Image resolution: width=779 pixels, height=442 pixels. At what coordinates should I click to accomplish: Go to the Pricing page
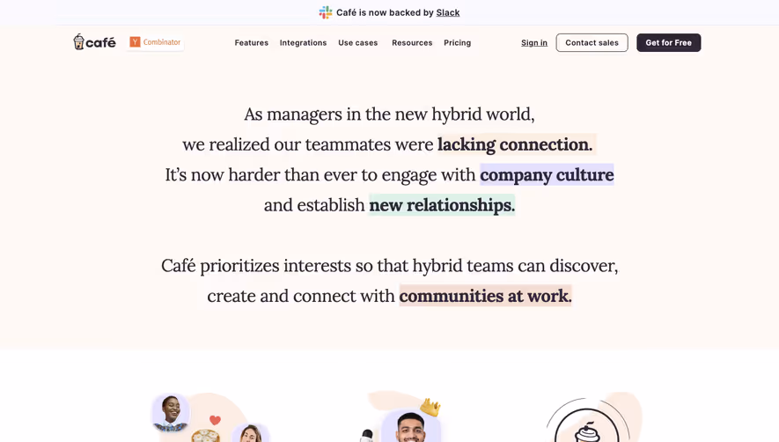point(457,43)
